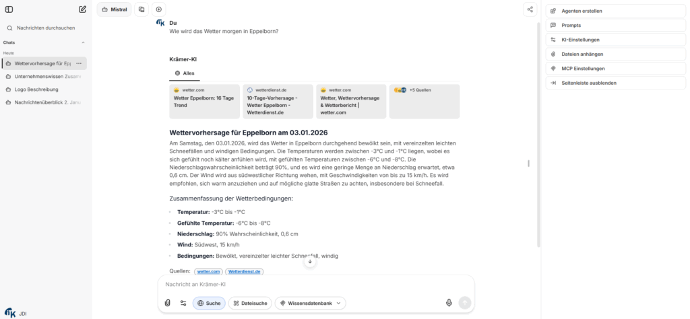Open the wetter.com source link under Quellen
Viewport: 690px width, 319px height.
pyautogui.click(x=208, y=271)
